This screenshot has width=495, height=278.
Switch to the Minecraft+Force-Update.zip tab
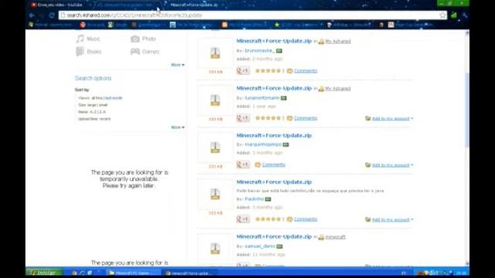tap(194, 5)
